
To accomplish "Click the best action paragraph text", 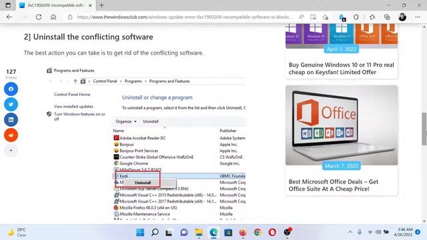I will coord(113,53).
